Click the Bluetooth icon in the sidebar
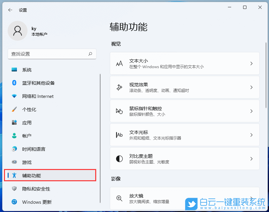This screenshot has width=269, height=212. [x=14, y=83]
